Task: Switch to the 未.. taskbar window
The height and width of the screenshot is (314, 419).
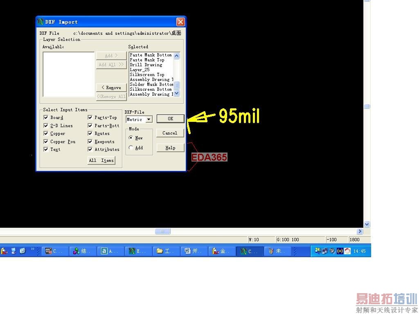Action: coord(278,251)
